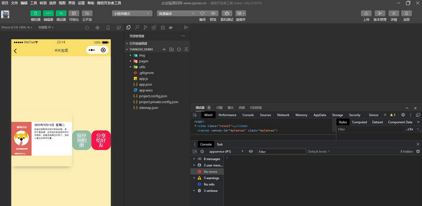Viewport: 422px width, 206px height.
Task: Open the 设置 (Settings) menu
Action: (81, 3)
